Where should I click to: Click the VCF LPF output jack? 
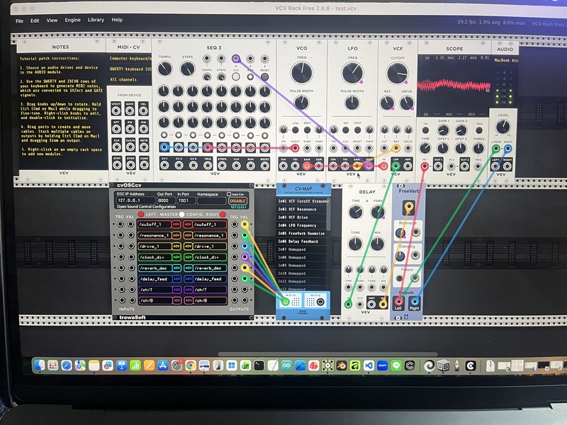[x=396, y=166]
